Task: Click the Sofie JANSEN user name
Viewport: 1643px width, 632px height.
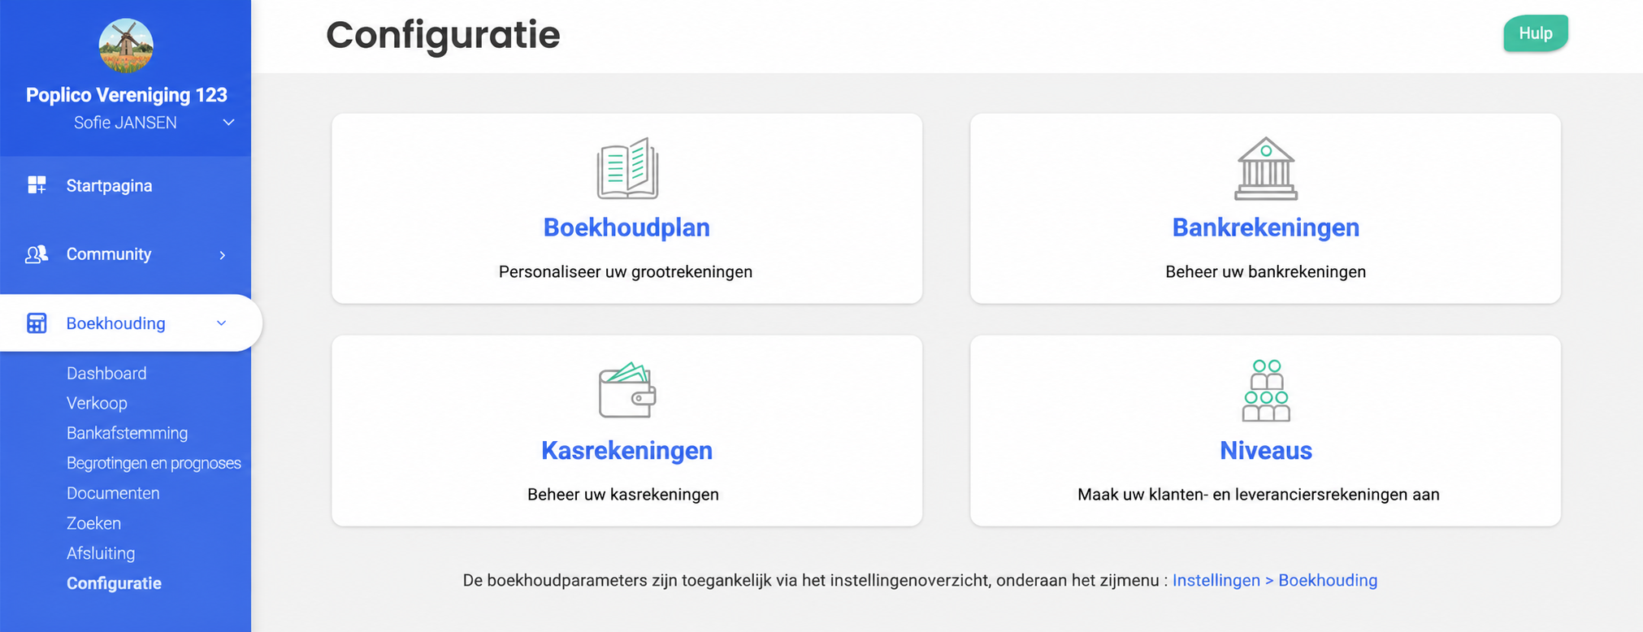Action: click(125, 123)
